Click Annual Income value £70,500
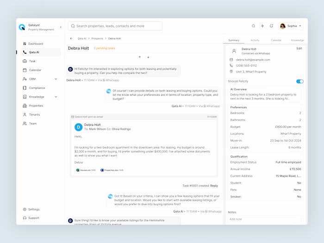The image size is (324, 243). pyautogui.click(x=295, y=169)
